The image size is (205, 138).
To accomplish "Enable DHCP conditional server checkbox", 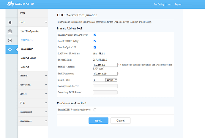I will pyautogui.click(x=95, y=110).
